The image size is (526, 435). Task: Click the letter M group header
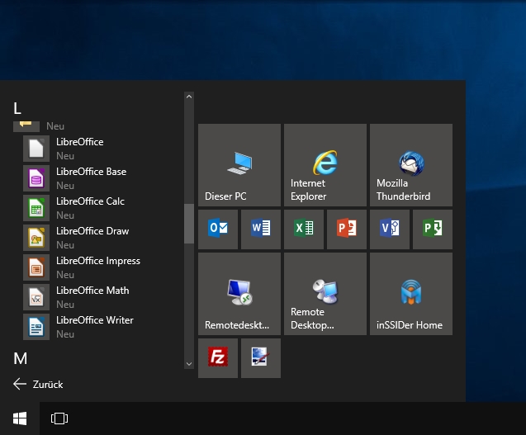point(21,358)
